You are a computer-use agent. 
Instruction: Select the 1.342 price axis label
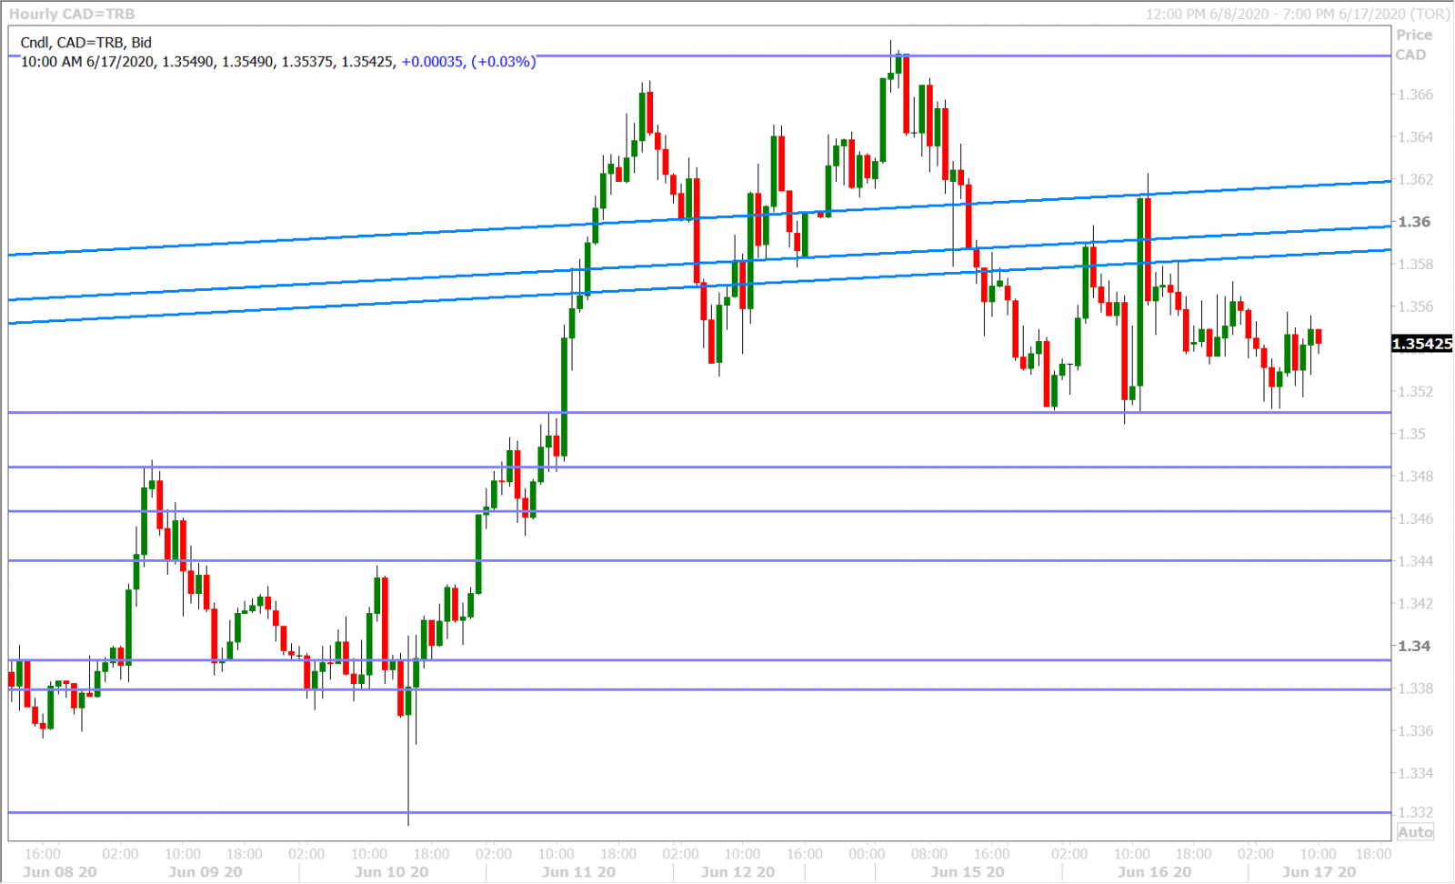tap(1415, 604)
